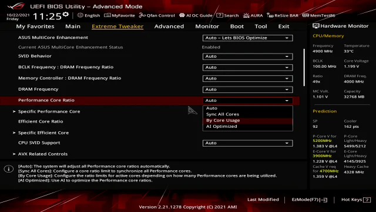Viewport: 376px width, 212px height.
Task: Click the Last Modified button
Action: 263,200
